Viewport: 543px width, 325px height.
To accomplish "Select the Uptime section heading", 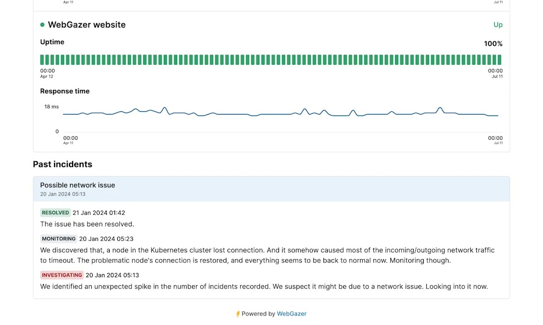I will [x=52, y=42].
